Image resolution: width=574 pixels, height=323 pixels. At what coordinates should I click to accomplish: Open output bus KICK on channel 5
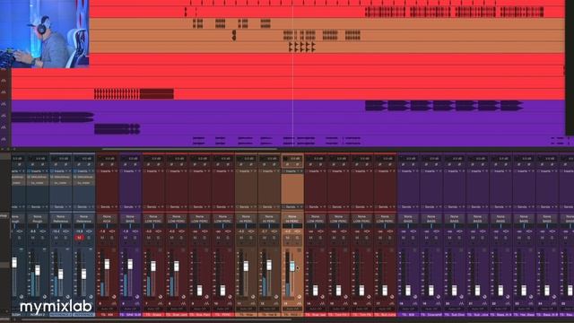tap(107, 222)
